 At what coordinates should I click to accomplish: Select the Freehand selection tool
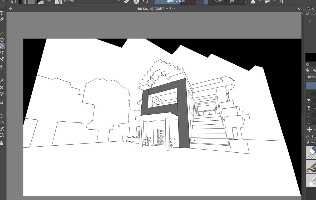pos(2,122)
